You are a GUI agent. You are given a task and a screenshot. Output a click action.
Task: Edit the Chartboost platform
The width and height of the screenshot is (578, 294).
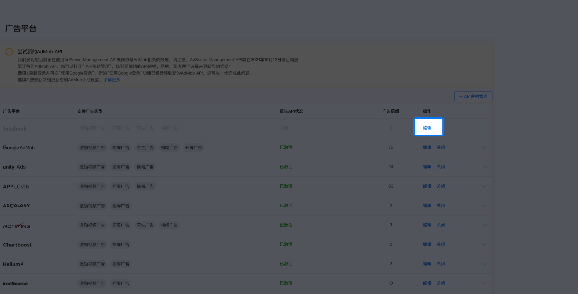427,244
